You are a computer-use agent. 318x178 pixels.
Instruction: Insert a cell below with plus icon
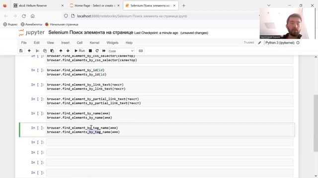[x=29, y=51]
